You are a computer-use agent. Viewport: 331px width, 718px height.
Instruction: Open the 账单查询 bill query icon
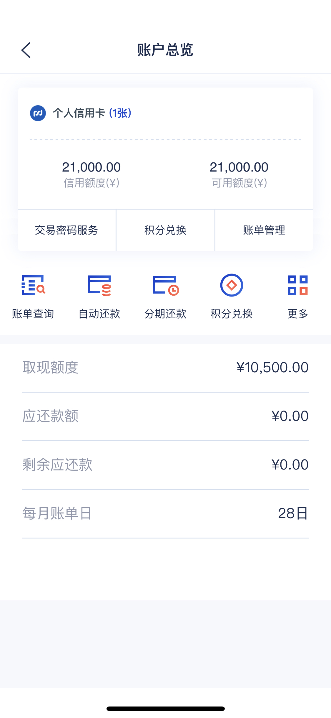[x=33, y=285]
